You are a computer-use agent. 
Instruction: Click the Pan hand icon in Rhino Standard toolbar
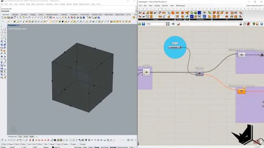[x=29, y=17]
